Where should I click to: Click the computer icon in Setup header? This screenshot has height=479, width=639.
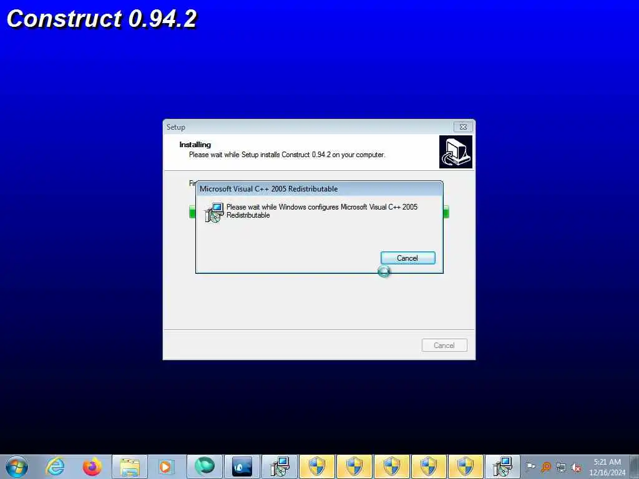click(x=456, y=152)
